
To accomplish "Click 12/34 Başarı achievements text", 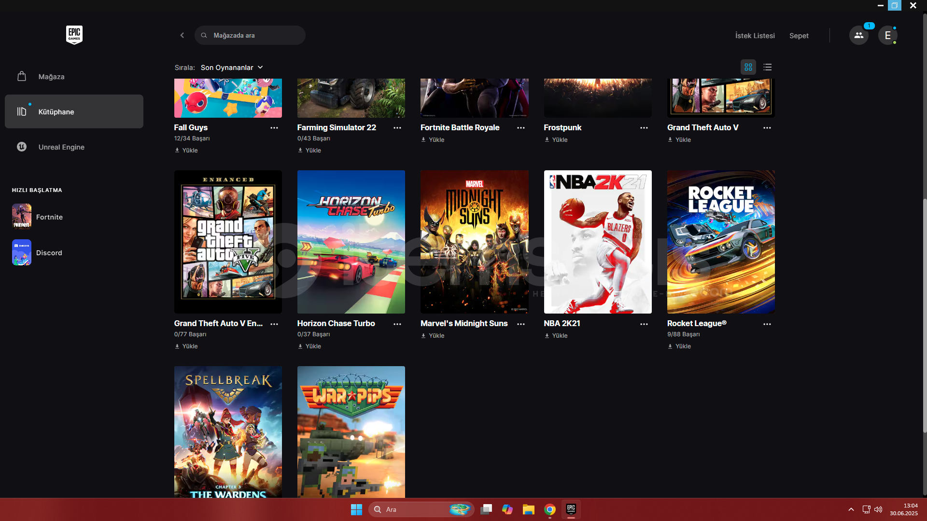I will click(192, 138).
